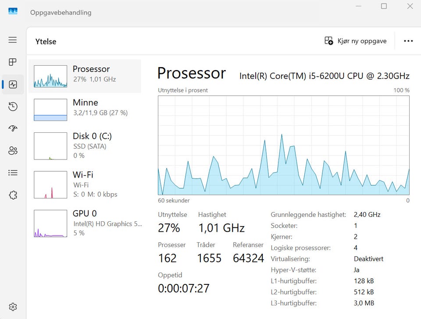Click the Logiske prosessorer label
The image size is (421, 319).
(x=300, y=248)
